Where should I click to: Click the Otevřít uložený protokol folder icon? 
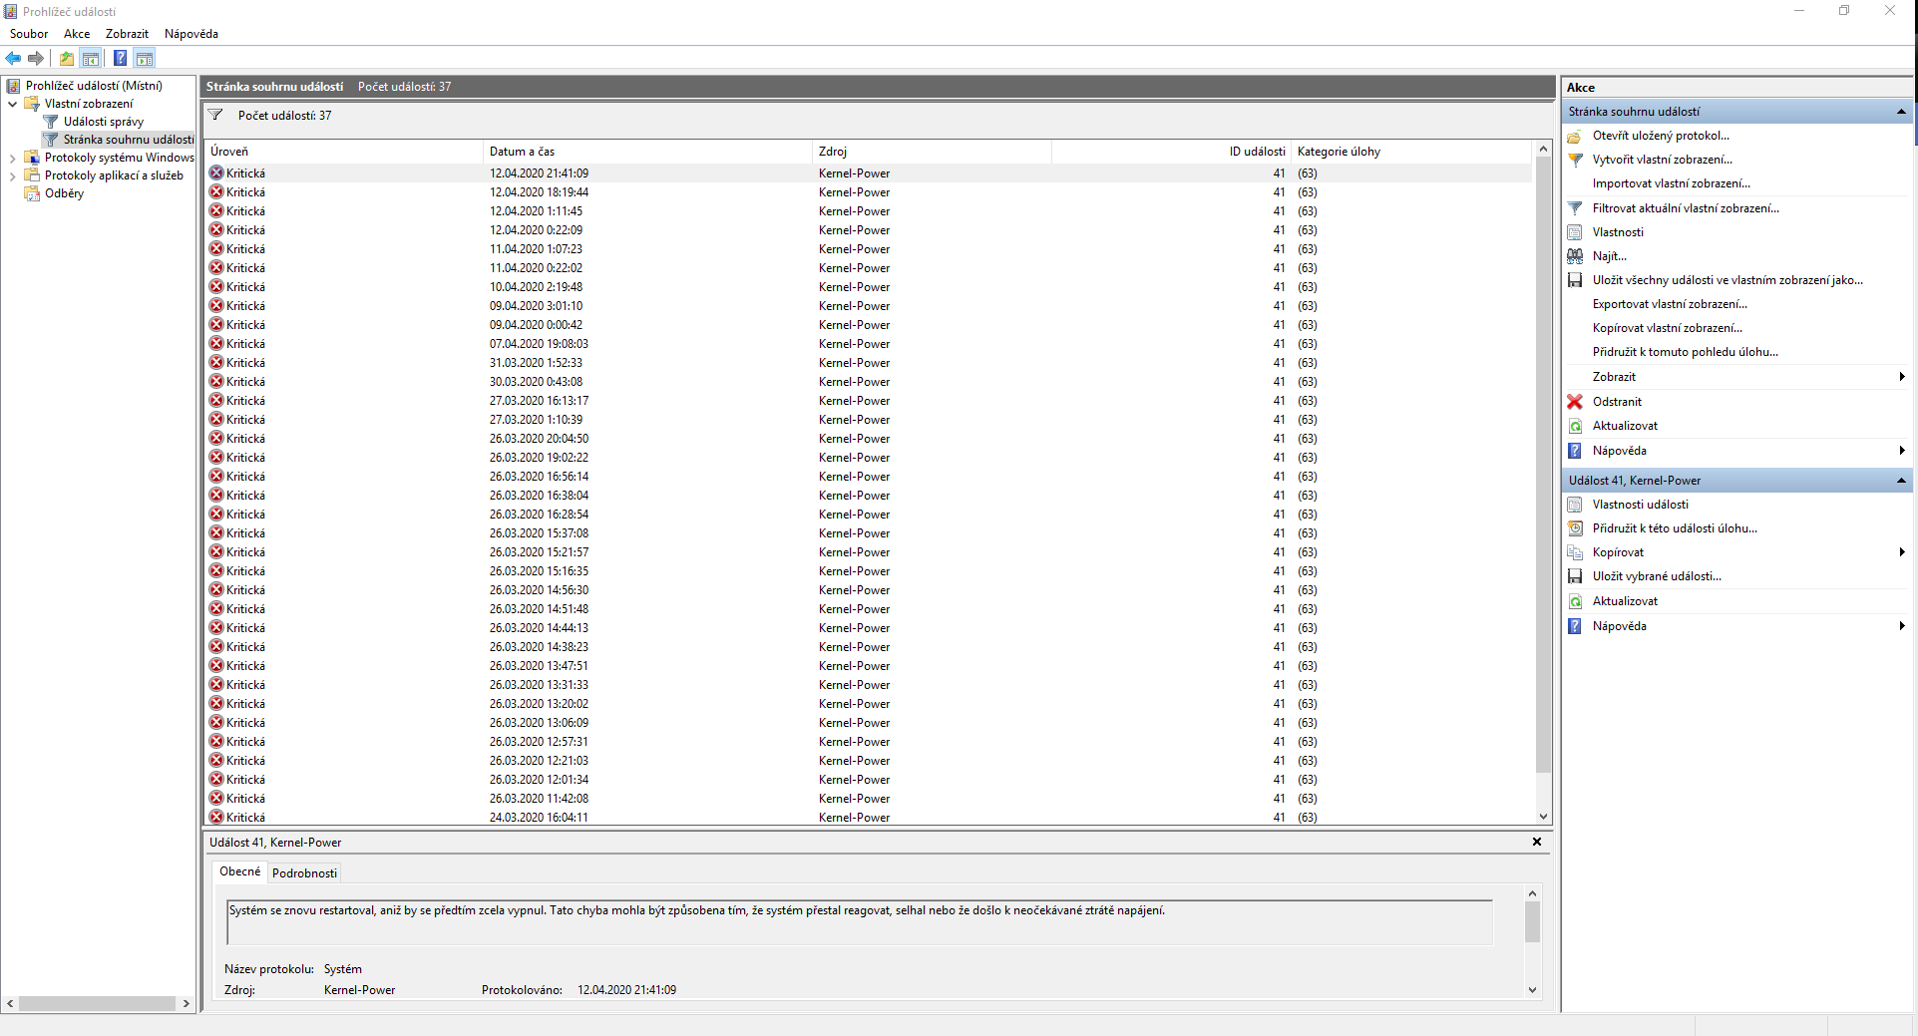[1575, 136]
